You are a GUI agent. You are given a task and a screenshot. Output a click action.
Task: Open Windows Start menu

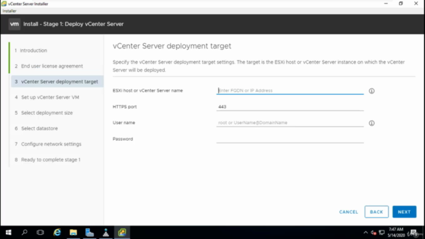[9, 232]
